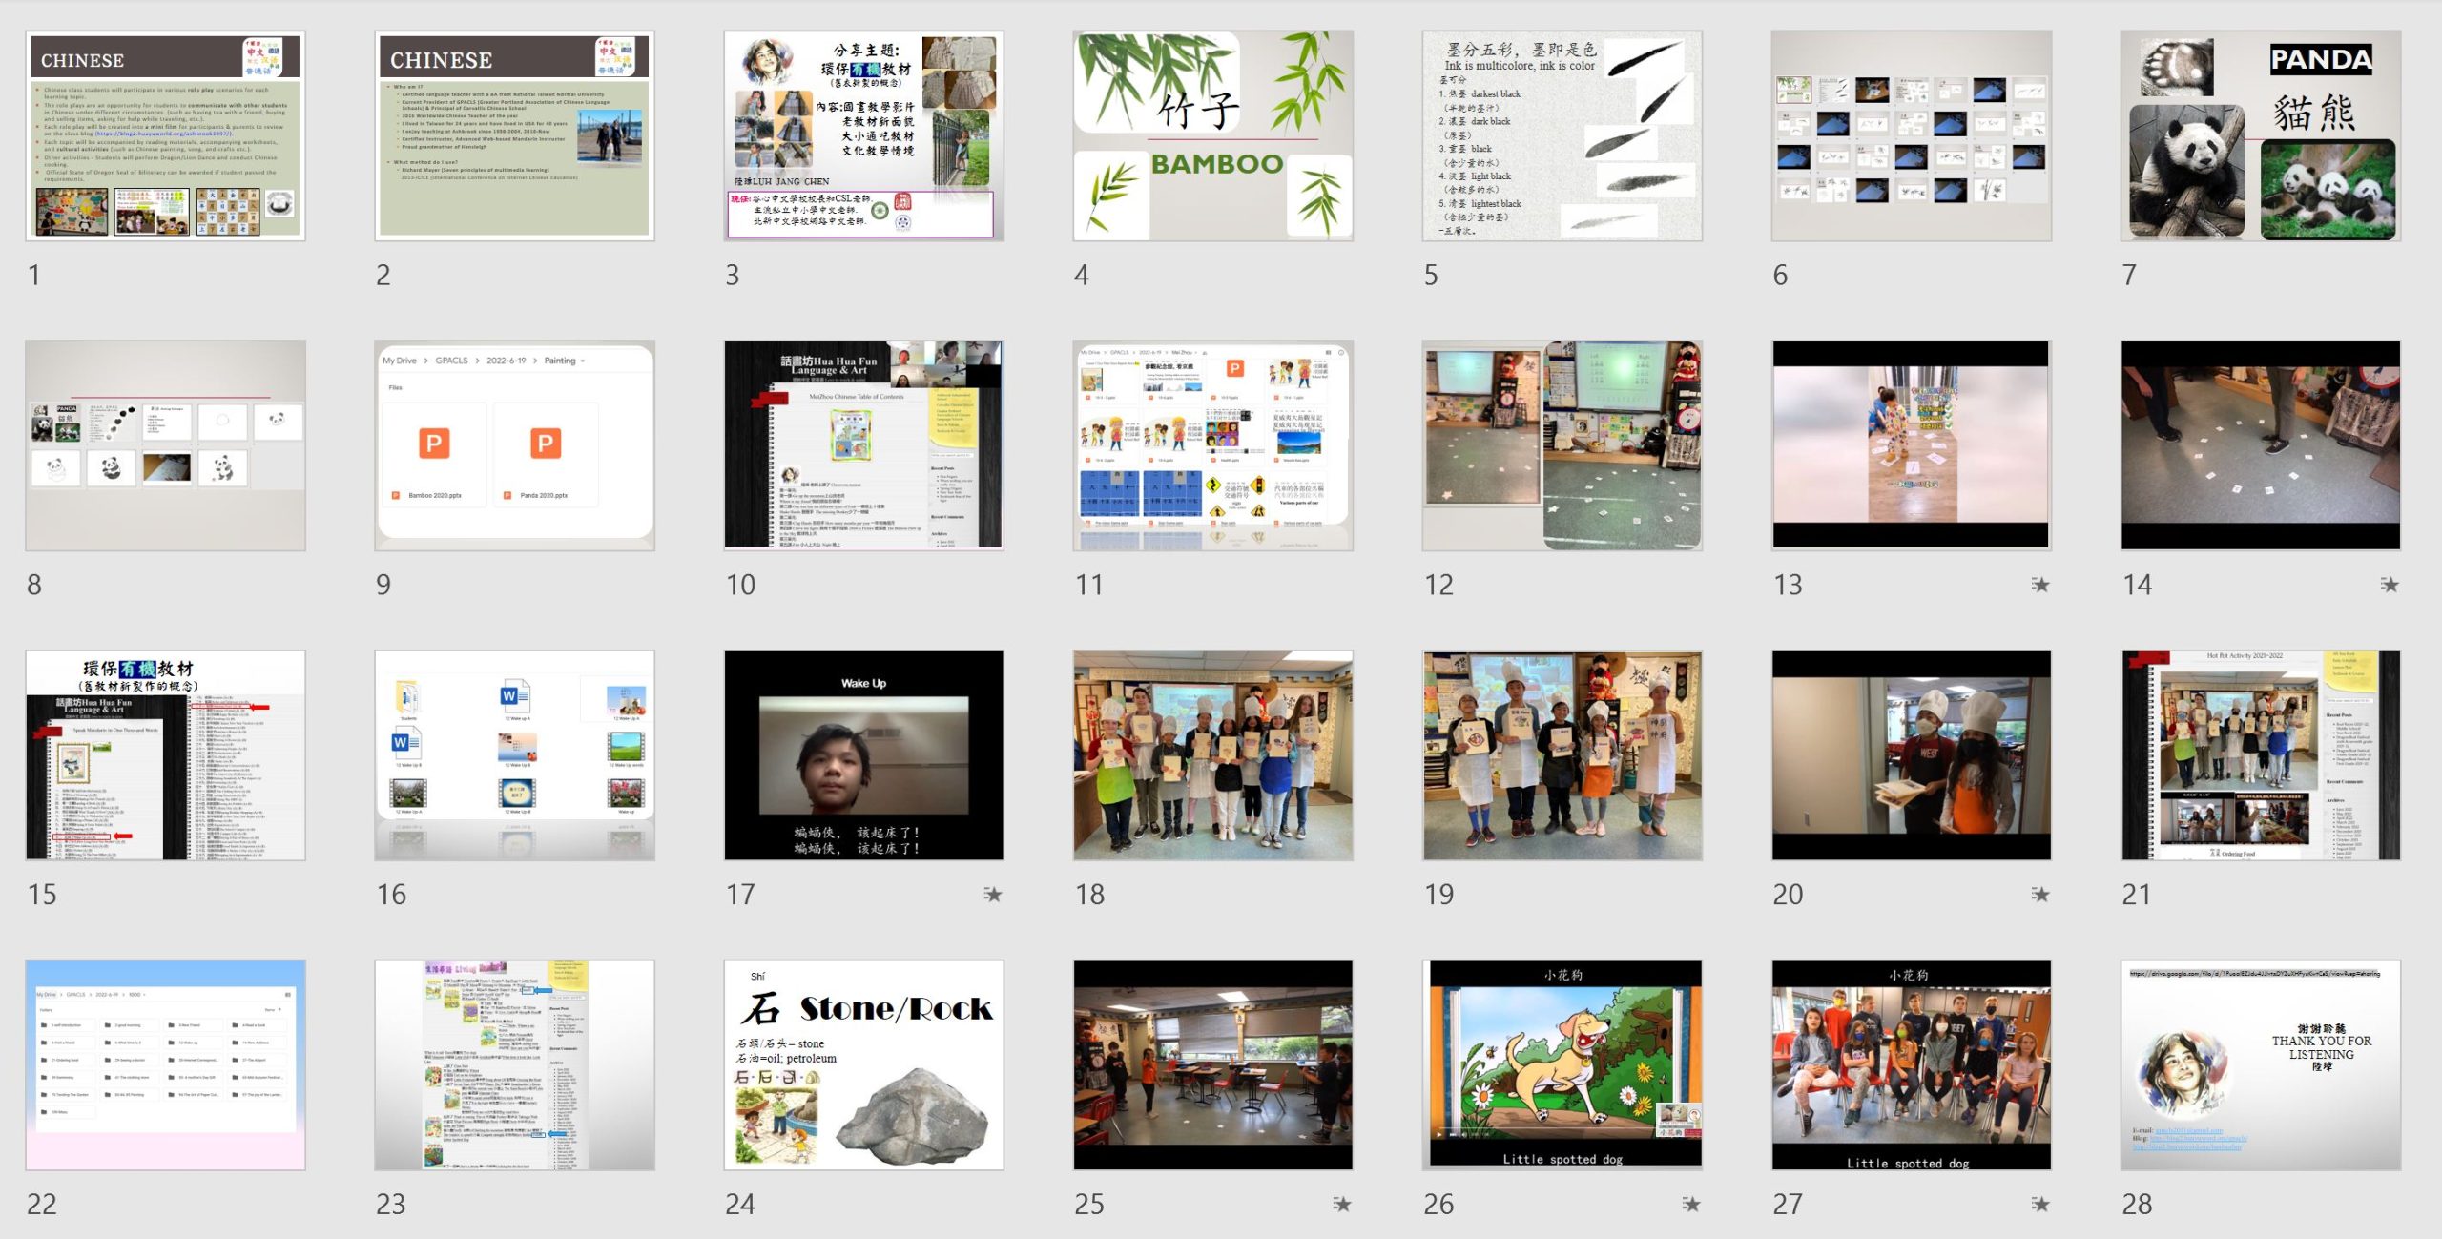Click animation star icon under slide 27

tap(2039, 1205)
